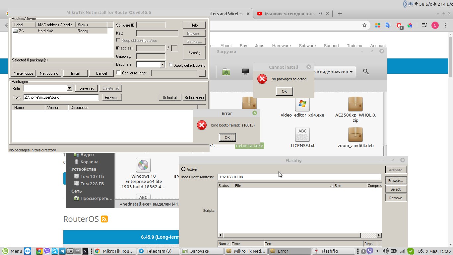
Task: Enable the Configure script checkbox
Action: click(x=119, y=73)
